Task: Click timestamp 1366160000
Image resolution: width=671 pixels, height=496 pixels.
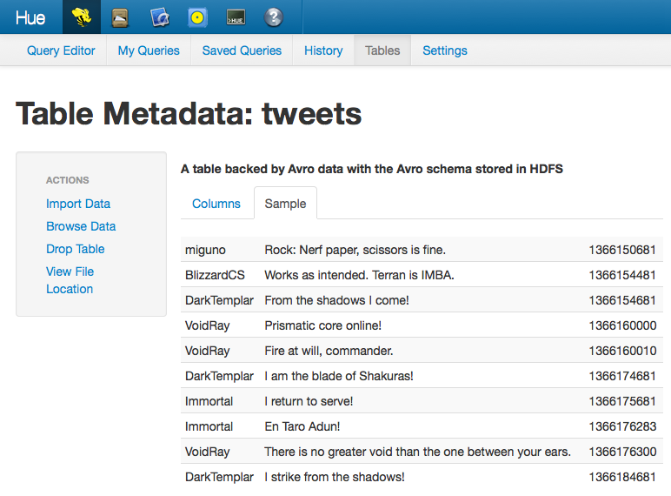Action: click(x=622, y=325)
